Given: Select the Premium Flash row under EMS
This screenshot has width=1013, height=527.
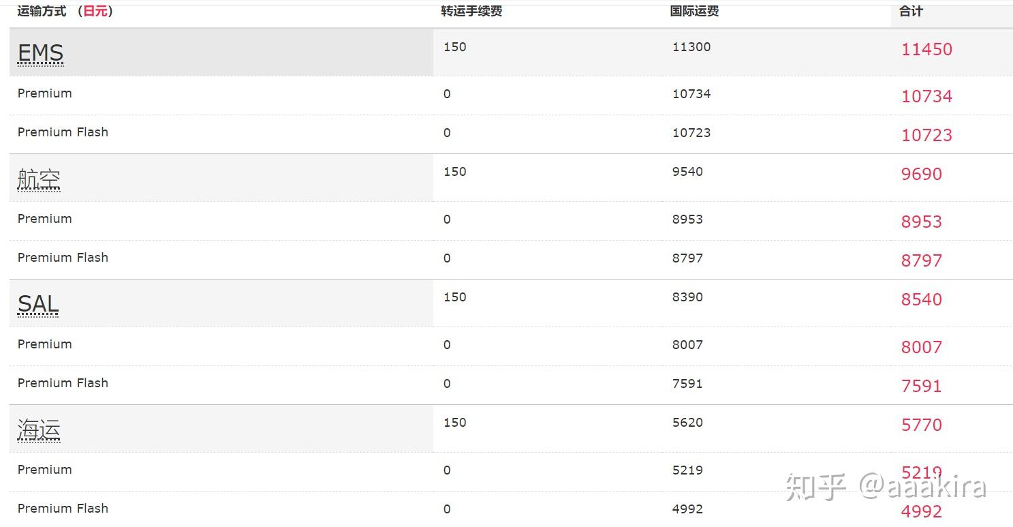Looking at the screenshot, I should click(x=63, y=132).
